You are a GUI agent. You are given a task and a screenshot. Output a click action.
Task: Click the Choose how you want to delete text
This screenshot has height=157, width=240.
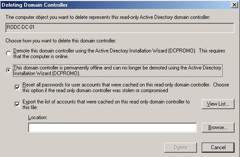[x=61, y=41]
